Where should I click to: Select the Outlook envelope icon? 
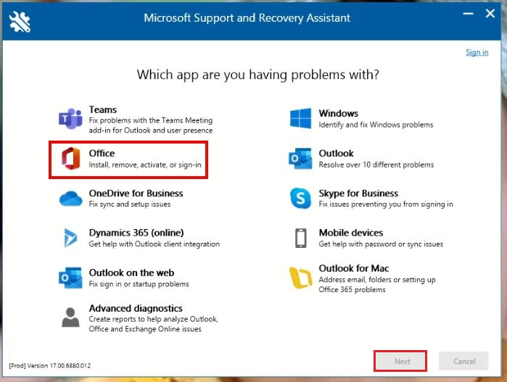click(300, 159)
